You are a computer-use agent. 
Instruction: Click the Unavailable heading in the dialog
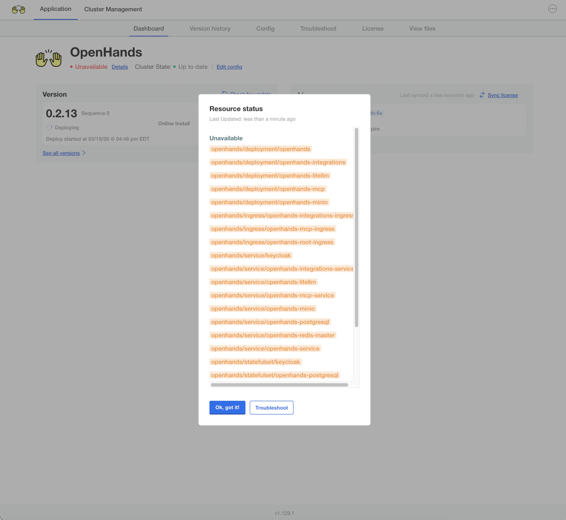coord(226,138)
